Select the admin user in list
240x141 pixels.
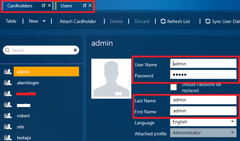click(x=46, y=71)
